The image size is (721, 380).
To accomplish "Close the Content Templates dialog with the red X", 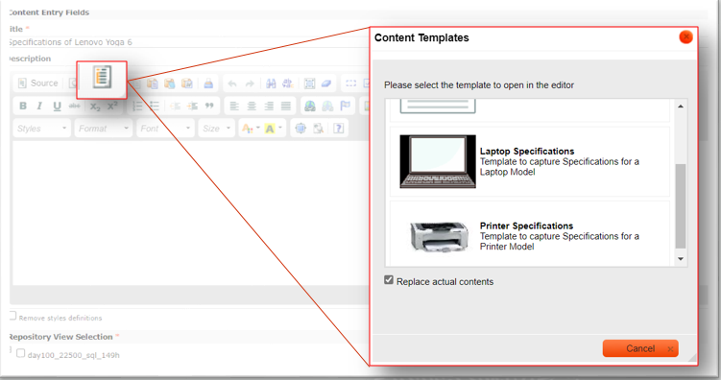I will 685,36.
